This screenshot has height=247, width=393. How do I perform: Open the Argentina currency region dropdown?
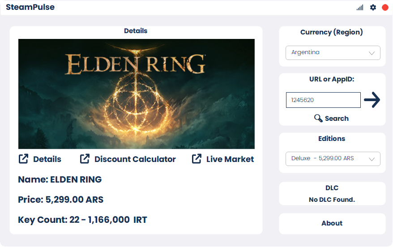[x=333, y=53]
